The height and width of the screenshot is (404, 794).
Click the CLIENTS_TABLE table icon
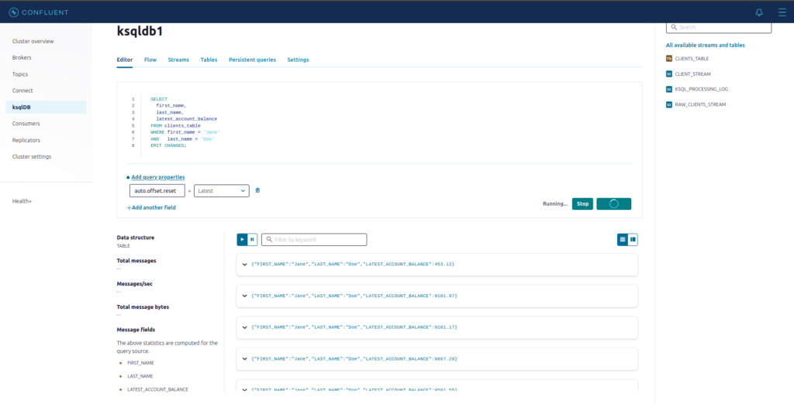pos(669,59)
